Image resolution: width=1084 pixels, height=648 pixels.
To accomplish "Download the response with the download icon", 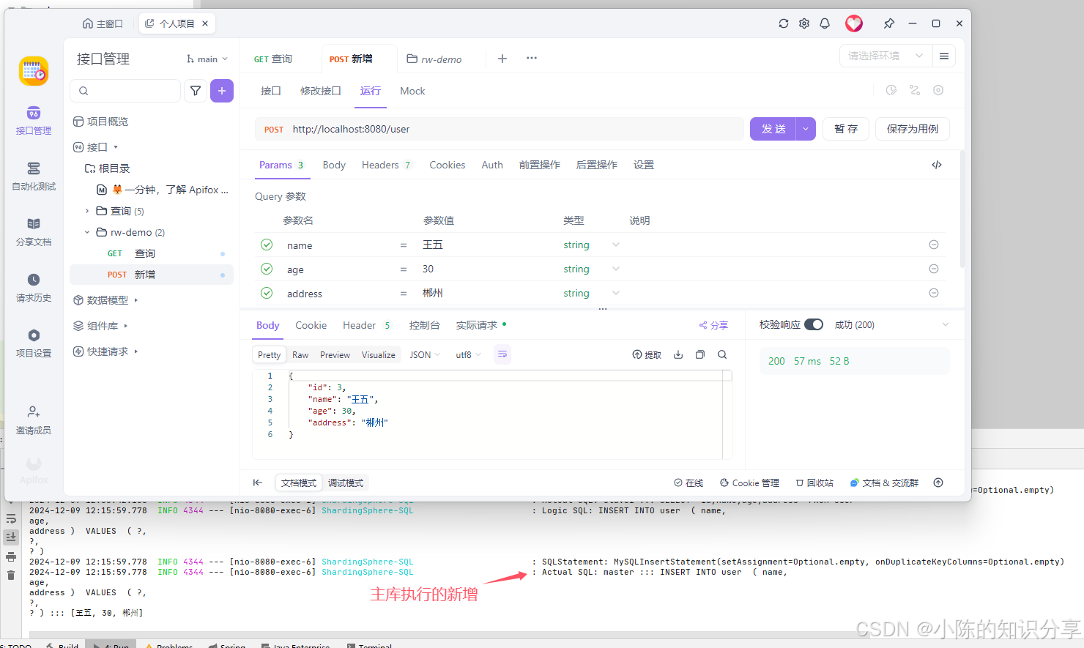I will (x=677, y=354).
